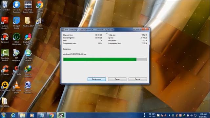Viewport: 210px width, 118px height.
Task: Open WavePad Sound Editor desktop shortcut
Action: coord(28,7)
